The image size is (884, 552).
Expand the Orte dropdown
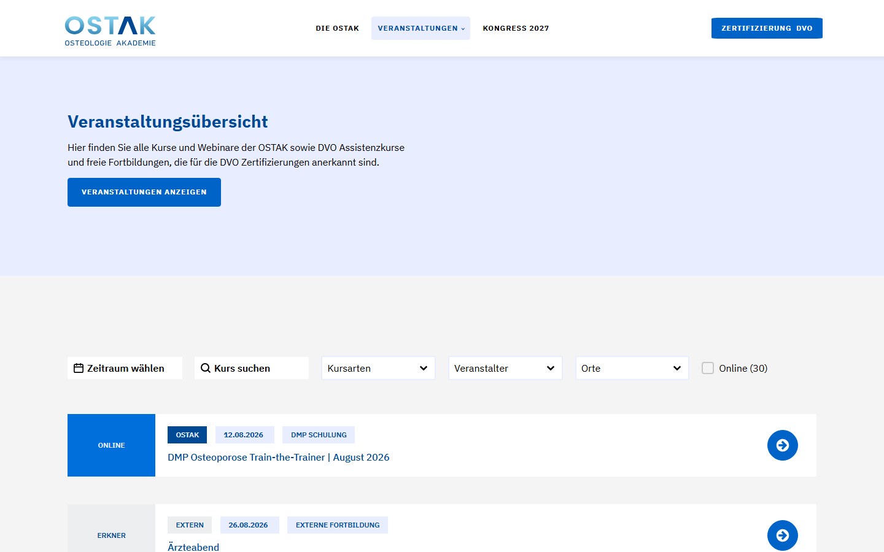coord(632,368)
